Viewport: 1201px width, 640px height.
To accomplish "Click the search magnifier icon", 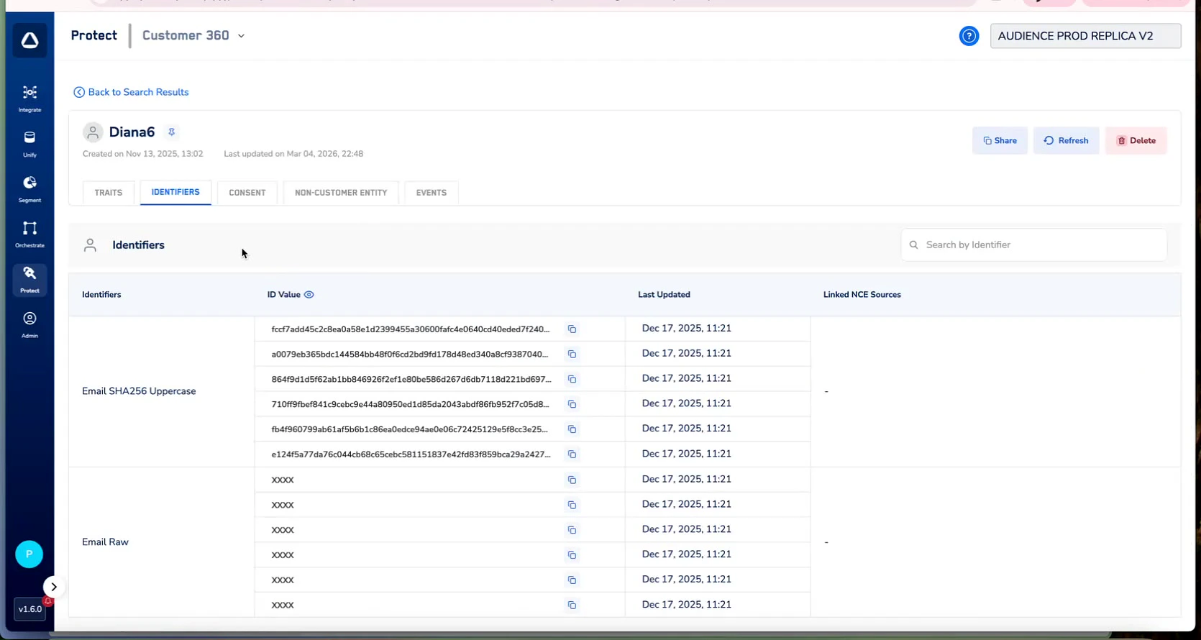I will [914, 245].
